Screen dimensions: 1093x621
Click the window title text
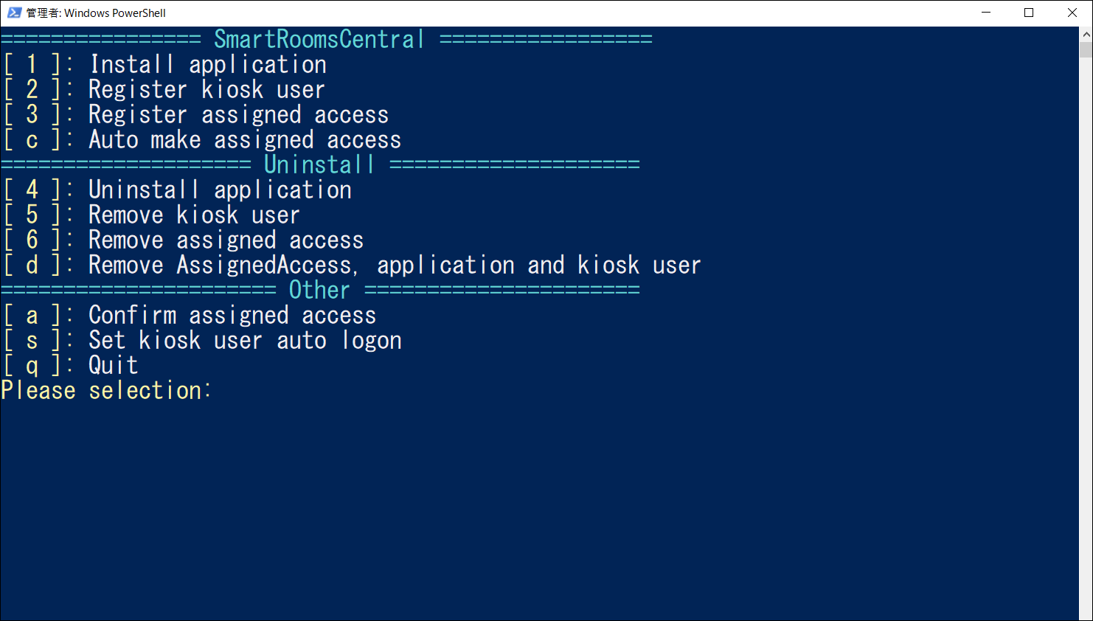[96, 13]
